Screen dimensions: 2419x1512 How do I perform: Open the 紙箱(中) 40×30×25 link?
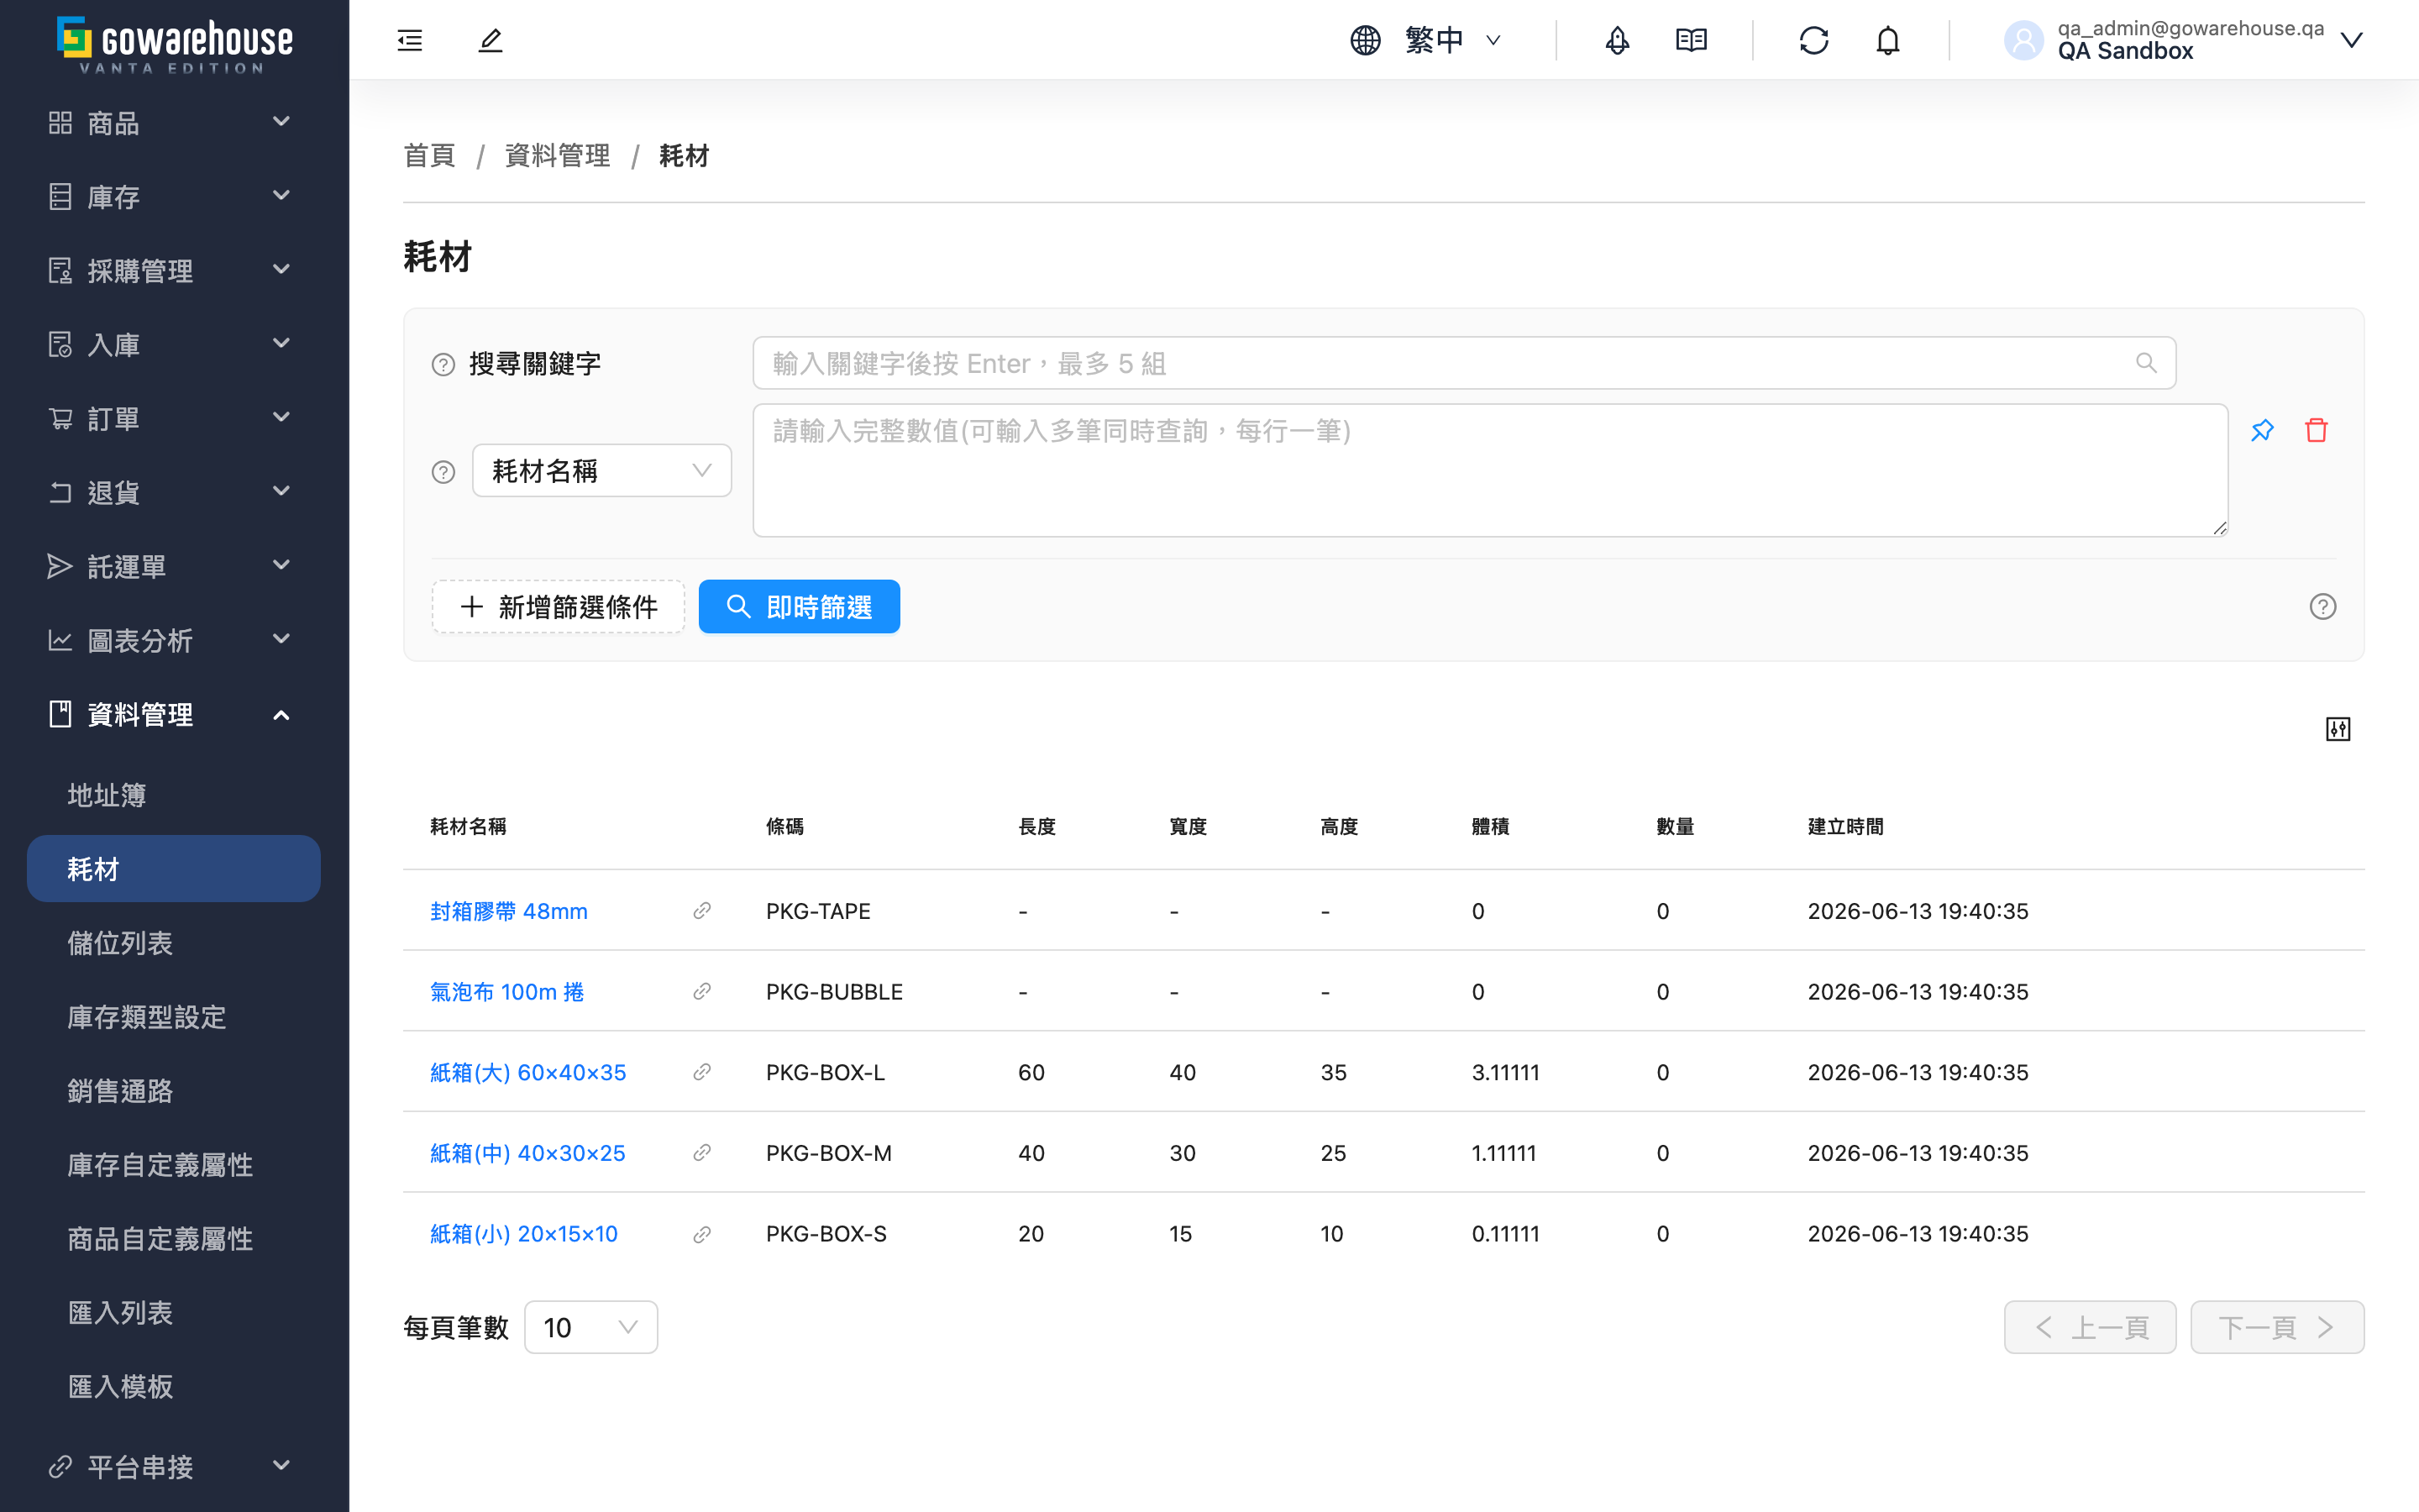(x=527, y=1153)
